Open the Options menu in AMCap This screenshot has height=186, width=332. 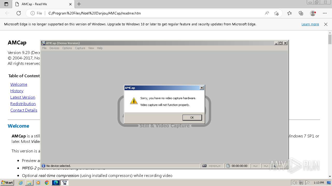[x=67, y=48]
